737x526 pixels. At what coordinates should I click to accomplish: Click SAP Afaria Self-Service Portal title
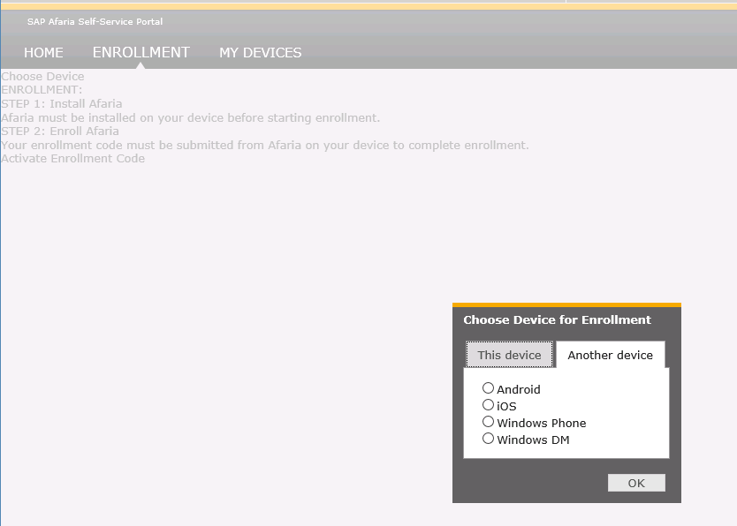[95, 21]
